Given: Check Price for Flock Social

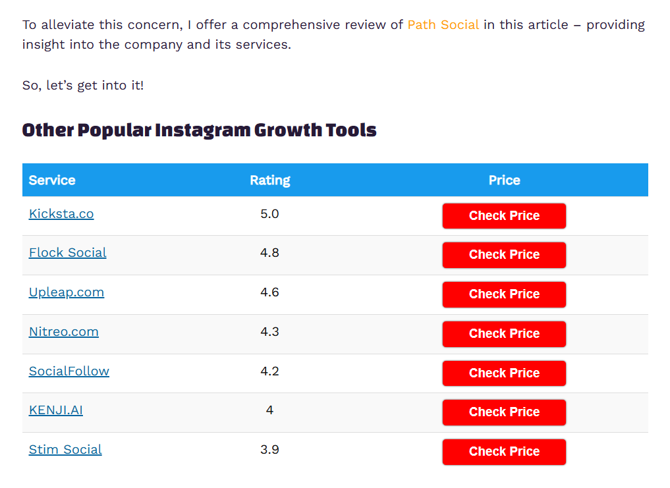Looking at the screenshot, I should click(504, 255).
